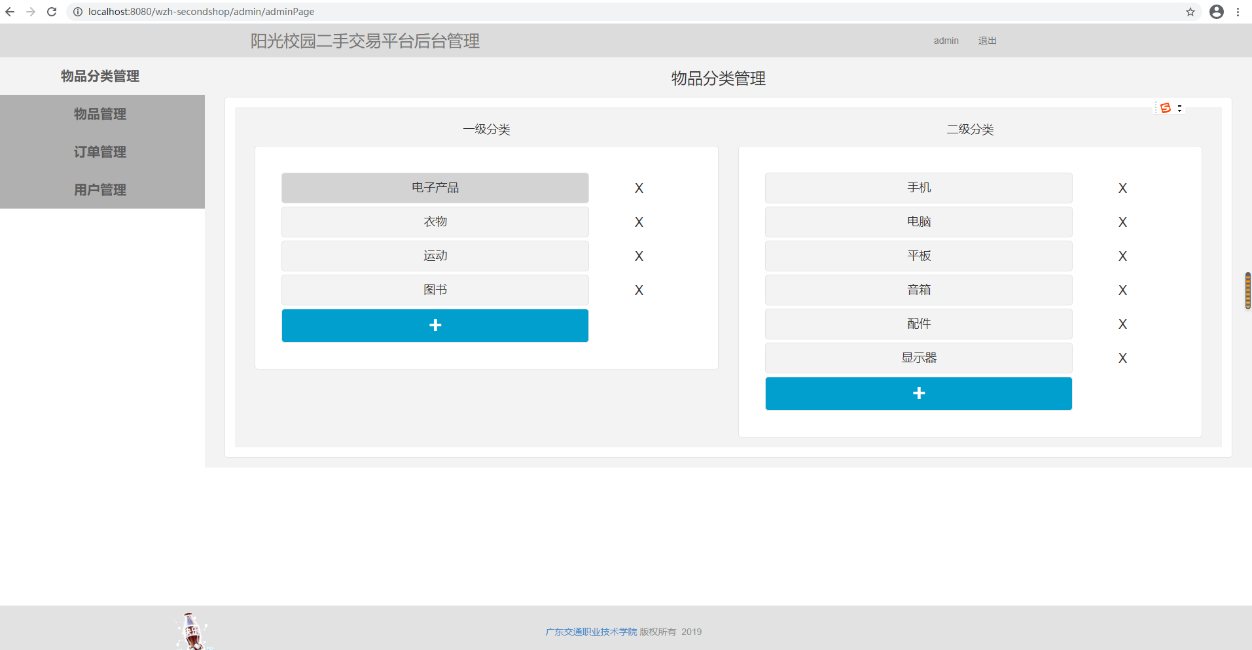This screenshot has height=650, width=1252.
Task: Delete the 电子产品 category
Action: 639,188
